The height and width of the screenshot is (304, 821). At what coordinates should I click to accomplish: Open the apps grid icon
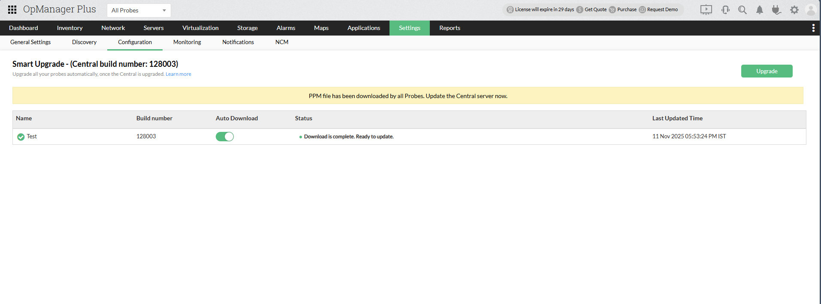(x=12, y=9)
